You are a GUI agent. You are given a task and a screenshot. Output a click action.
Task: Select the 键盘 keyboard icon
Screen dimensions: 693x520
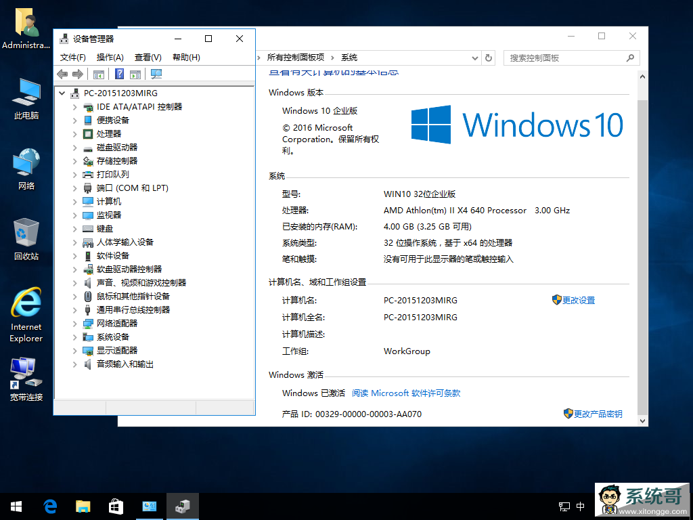click(x=88, y=229)
